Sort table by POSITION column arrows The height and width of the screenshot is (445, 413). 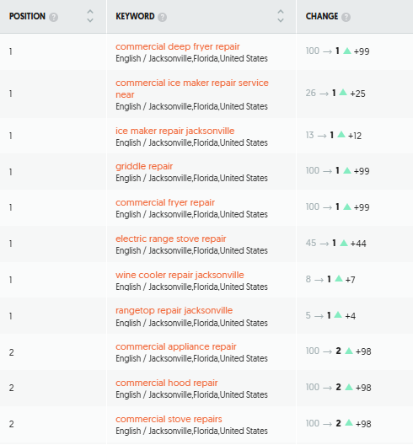pyautogui.click(x=90, y=16)
